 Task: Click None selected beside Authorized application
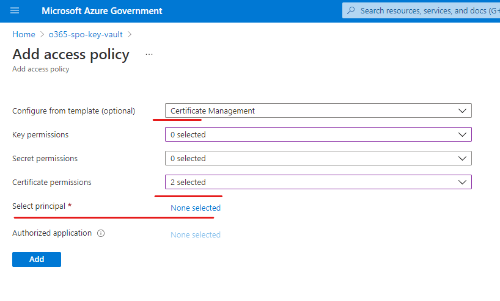[196, 234]
